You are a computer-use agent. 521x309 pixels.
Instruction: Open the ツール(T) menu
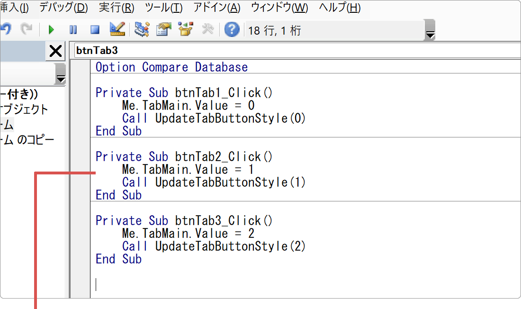(163, 8)
